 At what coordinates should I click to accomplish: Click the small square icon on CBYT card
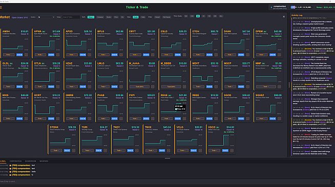pyautogui.click(x=153, y=55)
